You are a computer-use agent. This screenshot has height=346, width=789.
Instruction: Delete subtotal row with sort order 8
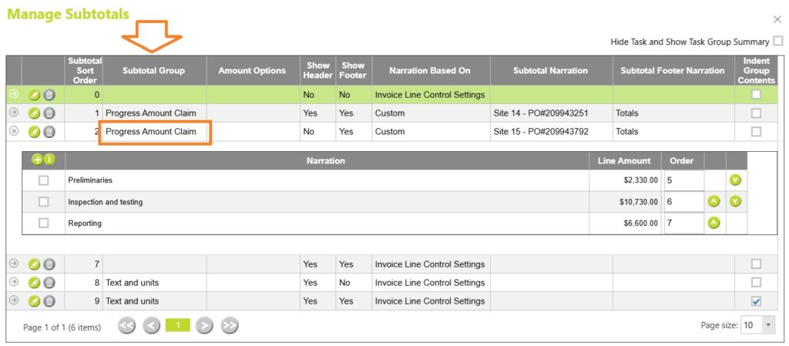pyautogui.click(x=49, y=283)
